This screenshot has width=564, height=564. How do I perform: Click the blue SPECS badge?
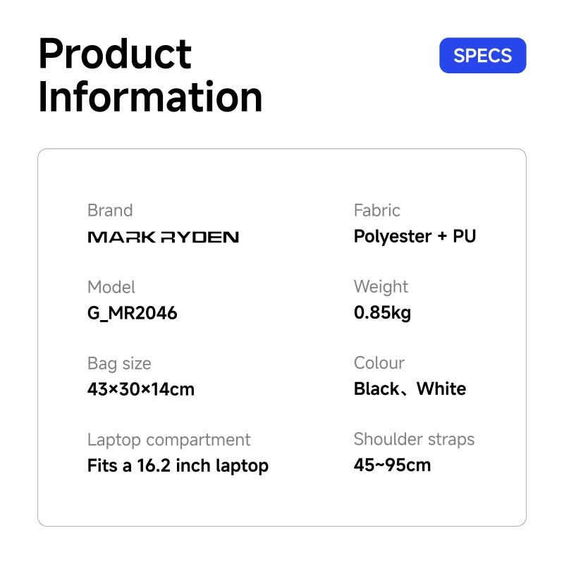point(482,56)
